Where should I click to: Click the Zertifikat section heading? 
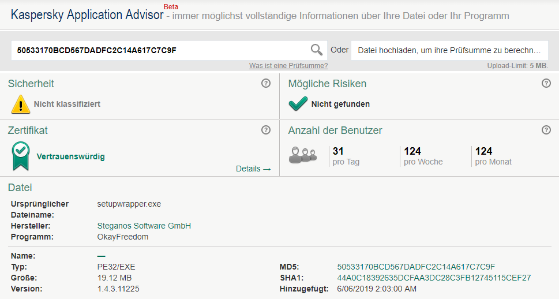(x=28, y=130)
